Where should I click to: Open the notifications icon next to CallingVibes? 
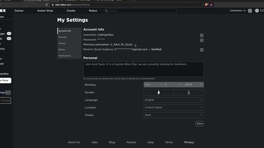[x=250, y=11]
